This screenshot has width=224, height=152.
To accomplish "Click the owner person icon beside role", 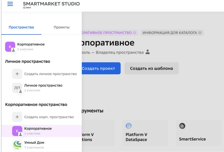I will 148,52.
